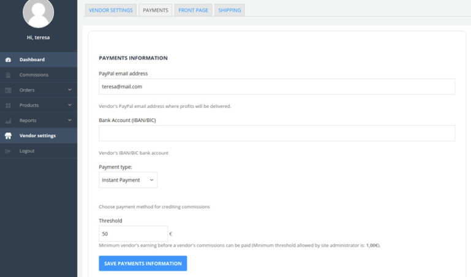Go to the Shipping tab
The image size is (471, 277).
click(230, 10)
